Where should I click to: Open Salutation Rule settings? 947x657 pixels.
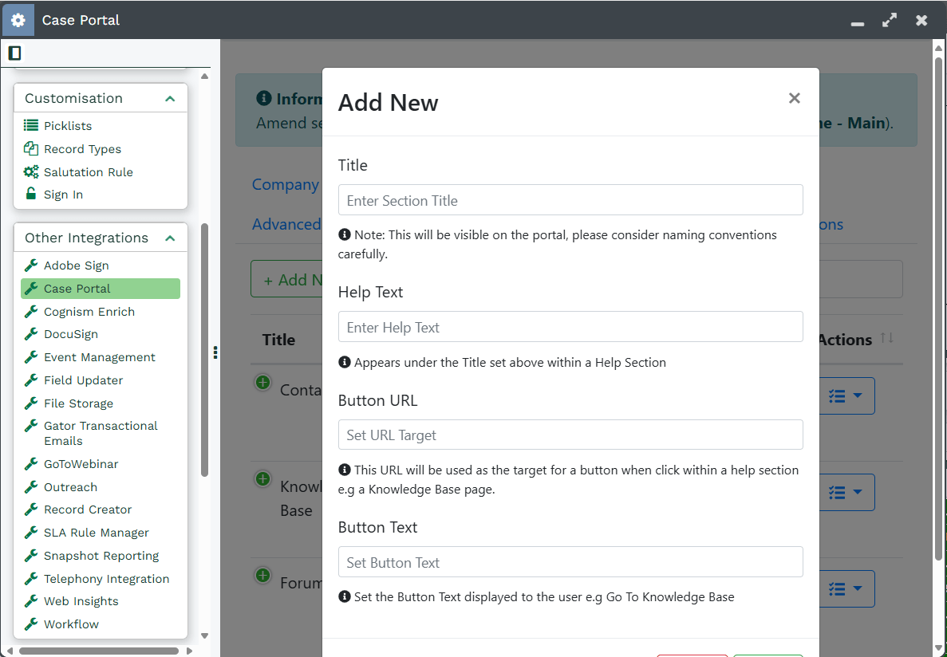88,172
